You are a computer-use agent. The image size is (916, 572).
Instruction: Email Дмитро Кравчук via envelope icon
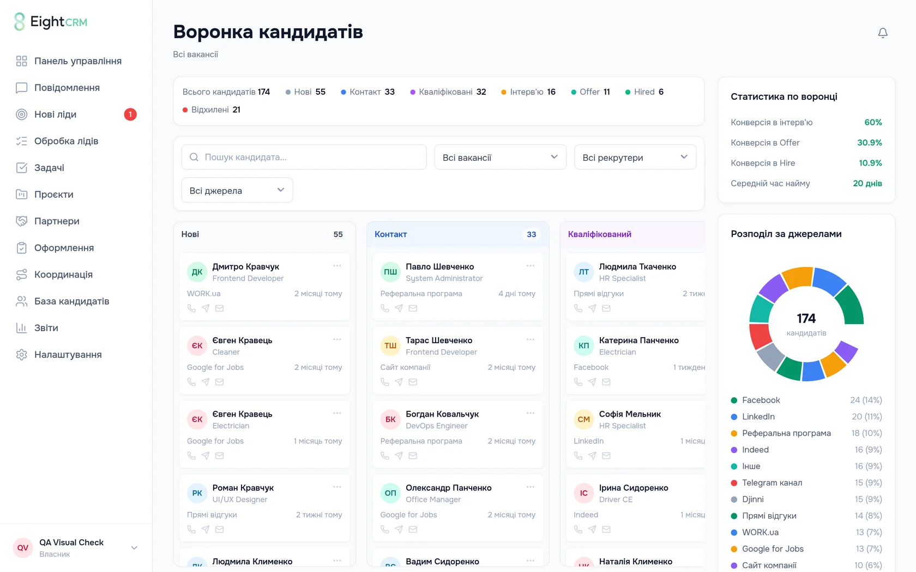tap(220, 308)
